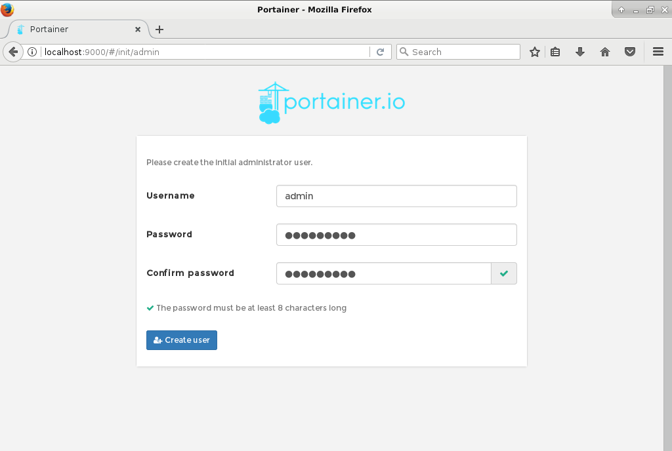Open the downloads arrow icon
672x451 pixels.
580,52
